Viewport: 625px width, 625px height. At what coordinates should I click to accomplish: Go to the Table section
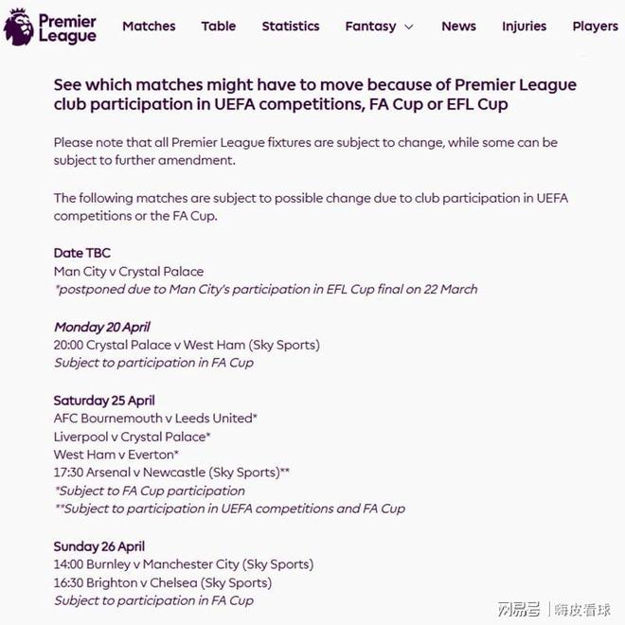218,27
